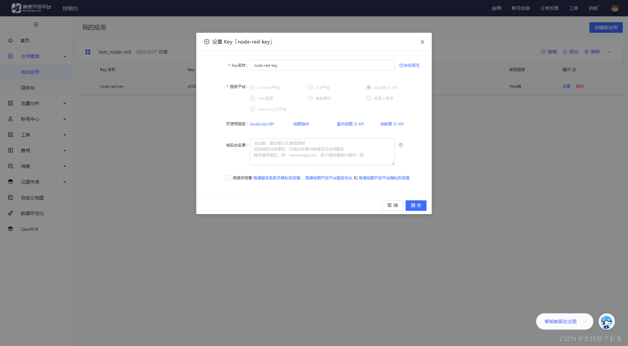The image size is (628, 346).
Task: Open 应用 in the top navigation
Action: (496, 8)
